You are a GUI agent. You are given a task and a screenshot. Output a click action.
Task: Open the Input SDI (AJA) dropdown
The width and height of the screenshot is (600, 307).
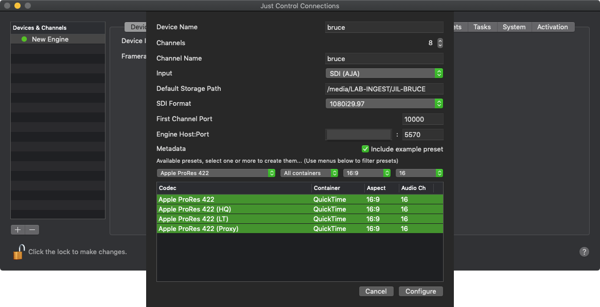tap(384, 73)
